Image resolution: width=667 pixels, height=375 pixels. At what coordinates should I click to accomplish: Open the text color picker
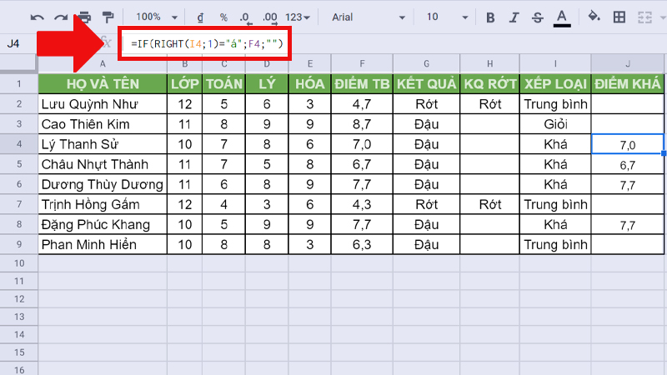click(561, 17)
